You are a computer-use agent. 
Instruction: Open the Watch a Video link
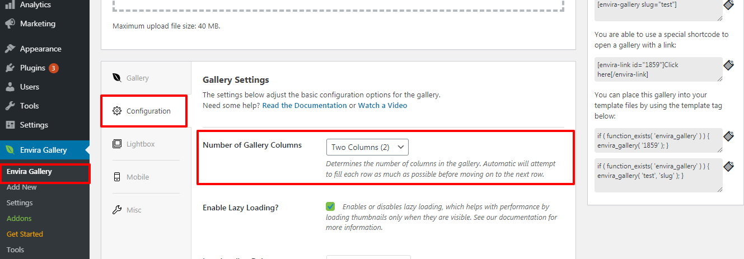pyautogui.click(x=382, y=105)
